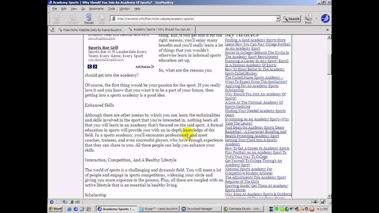The height and width of the screenshot is (213, 379).
Task: Open the Tools menu
Action: coord(111,9)
